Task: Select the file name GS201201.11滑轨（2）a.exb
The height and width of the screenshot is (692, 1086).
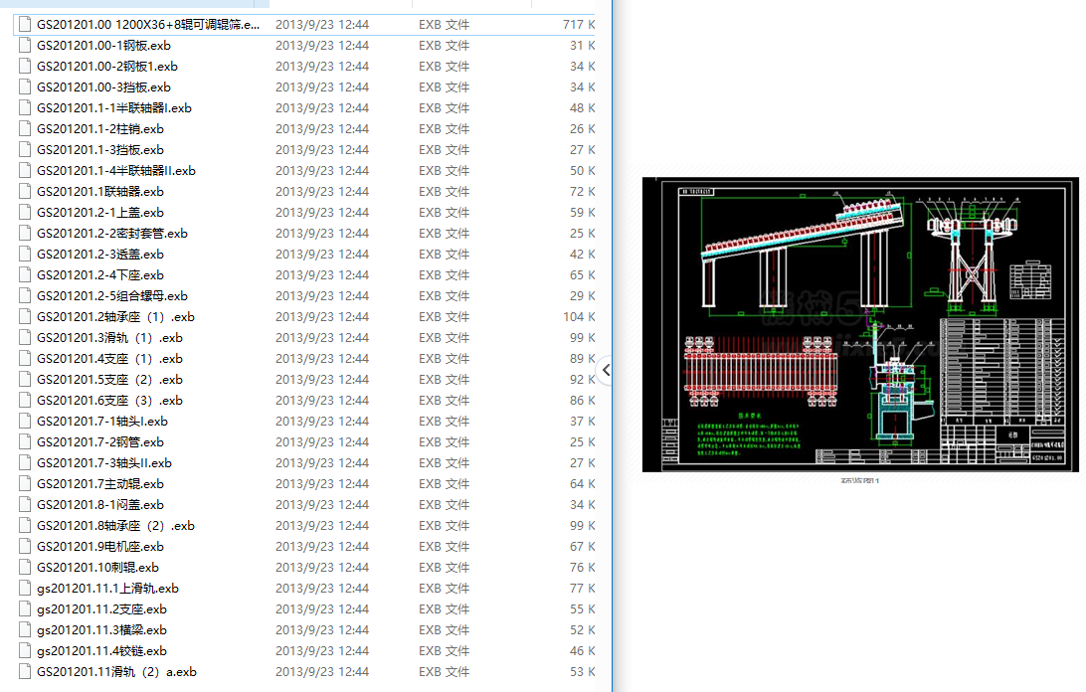Action: click(x=116, y=672)
